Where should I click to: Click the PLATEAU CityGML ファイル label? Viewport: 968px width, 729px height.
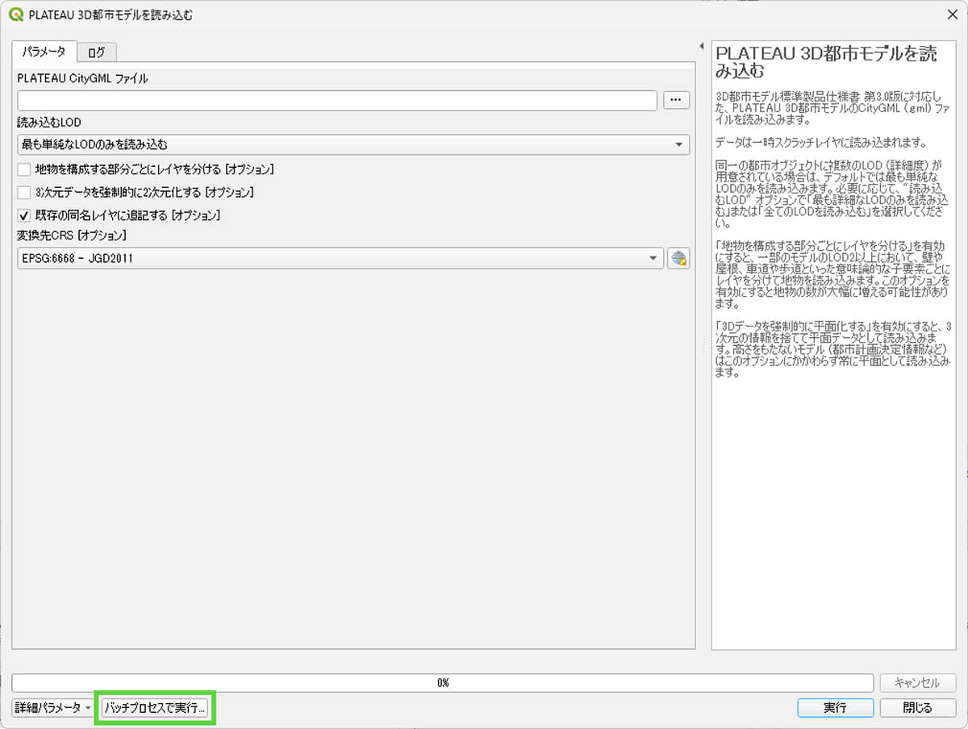[x=82, y=78]
